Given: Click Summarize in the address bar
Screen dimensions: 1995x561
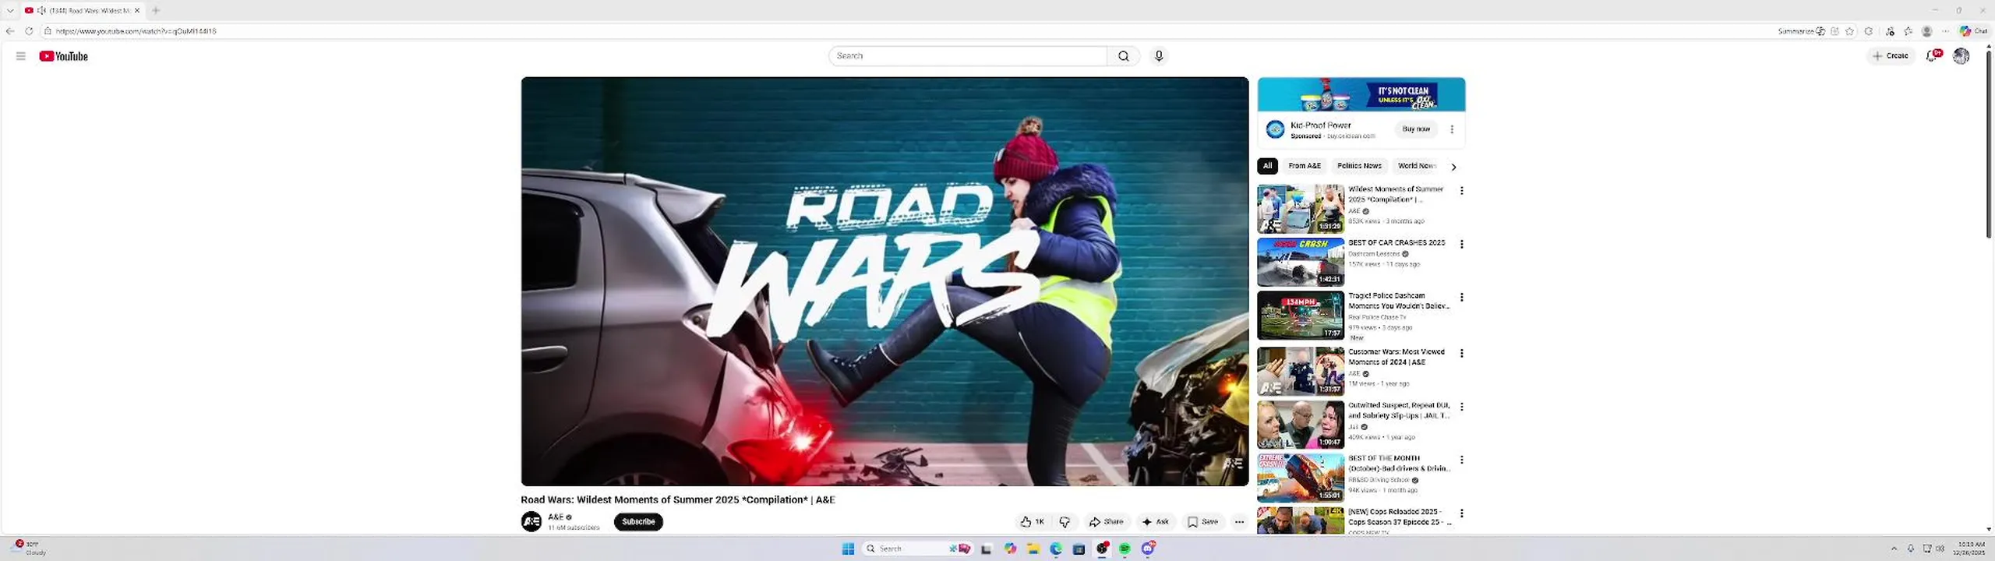Looking at the screenshot, I should pos(1801,31).
